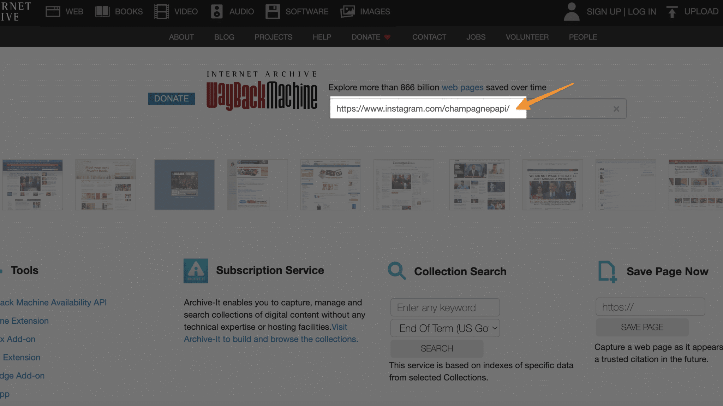
Task: Open the End Of Term collection dropdown
Action: tap(445, 328)
